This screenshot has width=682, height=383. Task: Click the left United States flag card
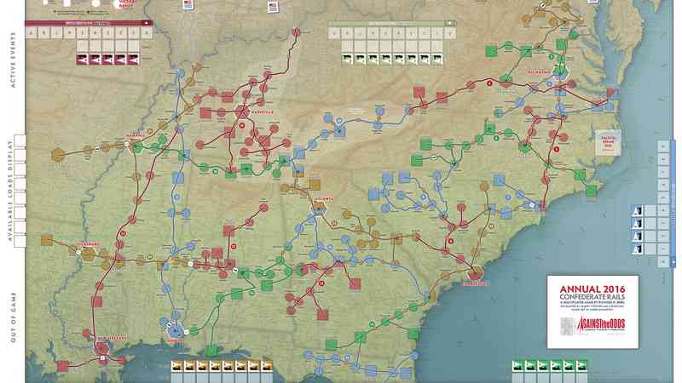click(188, 5)
